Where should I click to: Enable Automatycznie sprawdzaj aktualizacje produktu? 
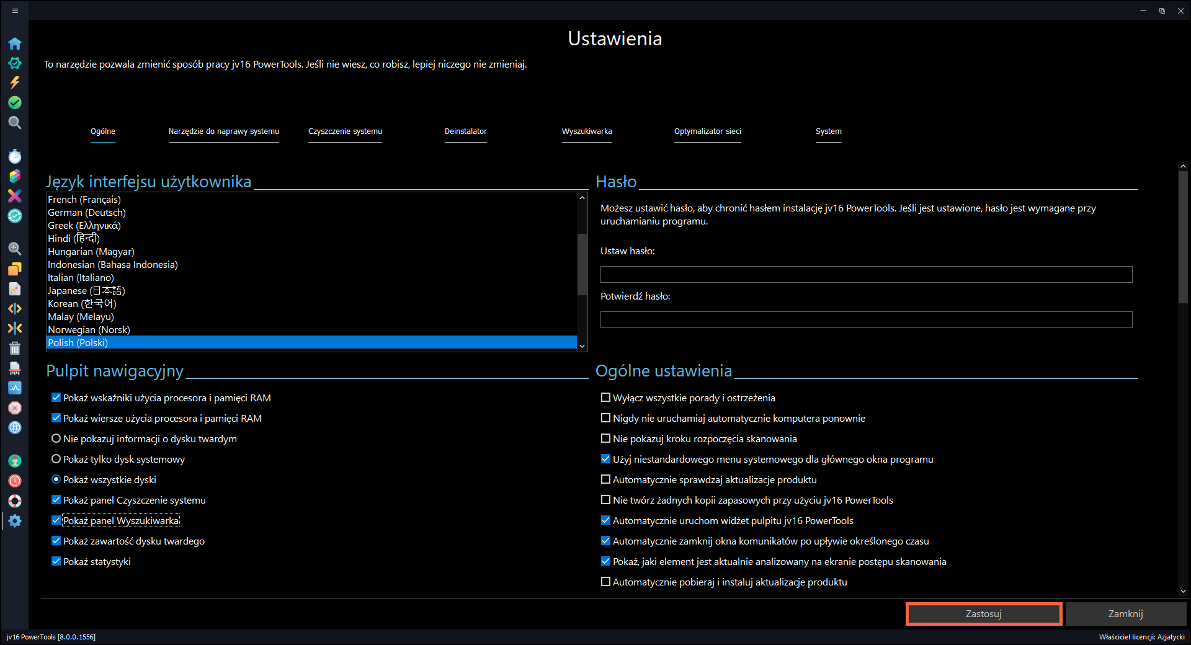coord(605,479)
